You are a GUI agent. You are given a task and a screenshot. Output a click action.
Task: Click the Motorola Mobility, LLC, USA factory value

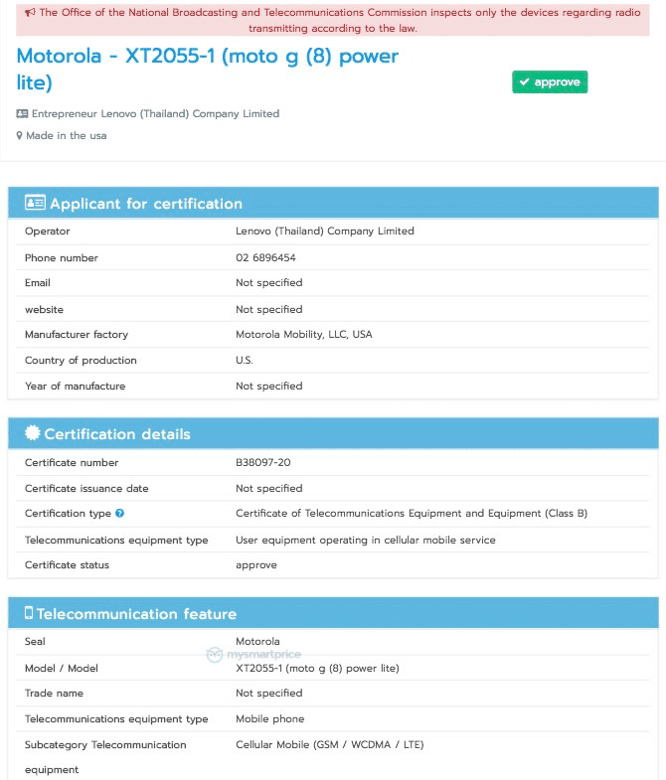(x=303, y=335)
